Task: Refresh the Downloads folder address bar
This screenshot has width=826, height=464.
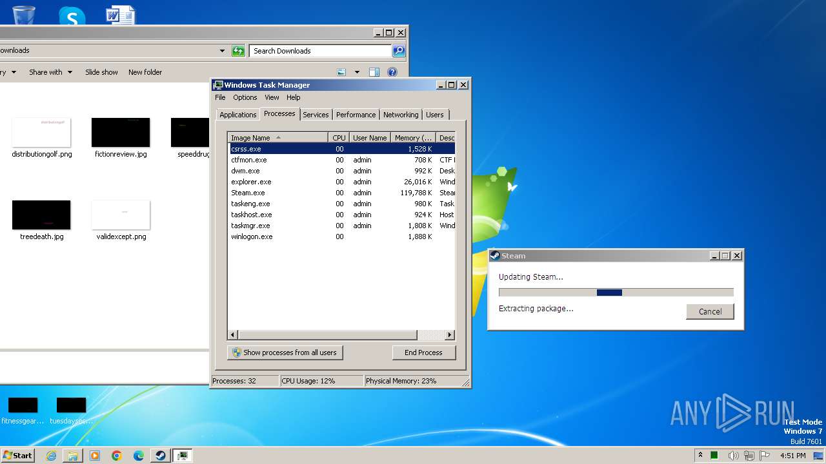Action: coord(238,51)
